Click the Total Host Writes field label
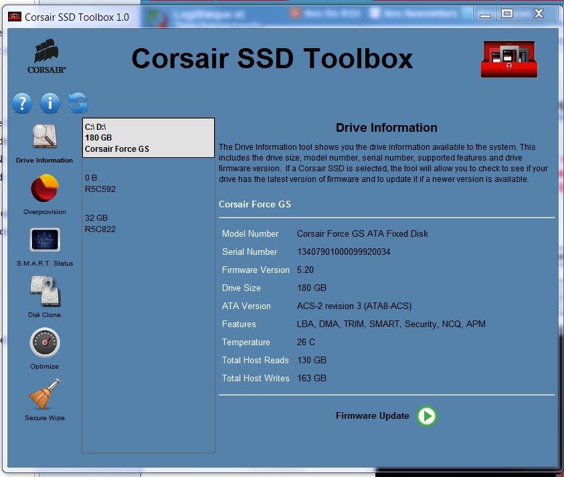This screenshot has height=477, width=564. point(256,378)
